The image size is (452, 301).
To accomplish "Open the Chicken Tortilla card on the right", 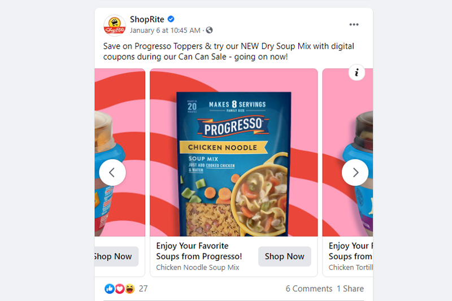I will pyautogui.click(x=347, y=173).
